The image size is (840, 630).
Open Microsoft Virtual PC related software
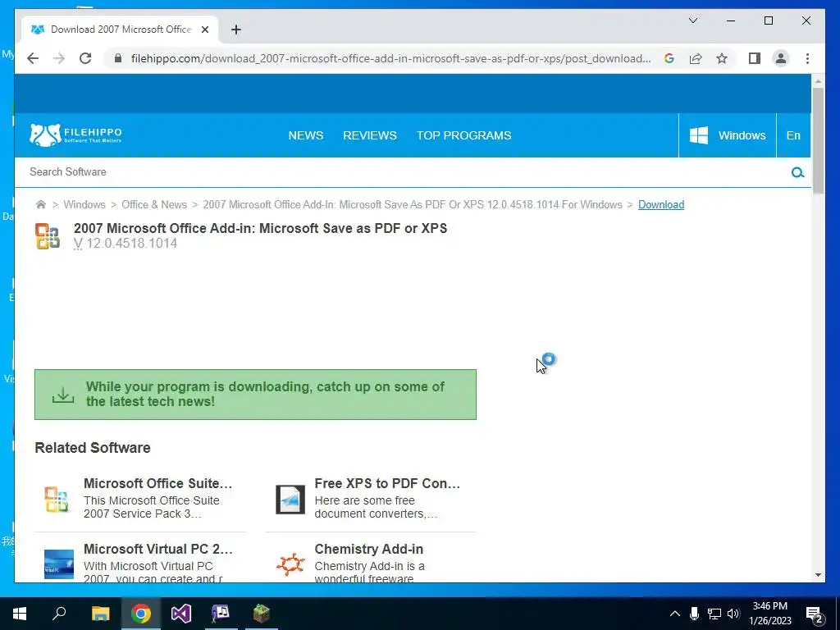pos(158,549)
